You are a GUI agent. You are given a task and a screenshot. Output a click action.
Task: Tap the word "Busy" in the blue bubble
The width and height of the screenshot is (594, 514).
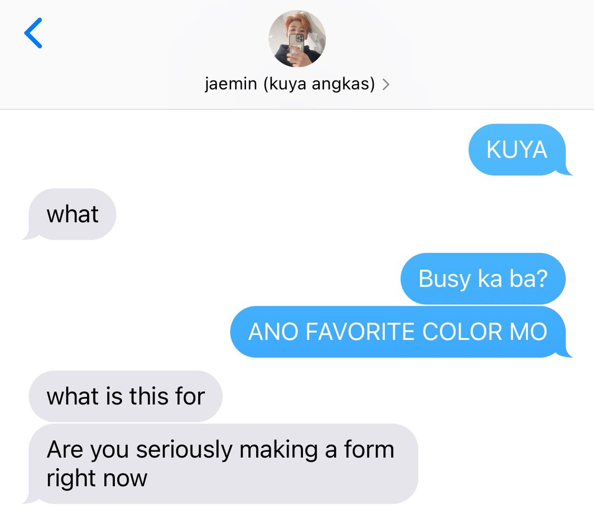[445, 279]
